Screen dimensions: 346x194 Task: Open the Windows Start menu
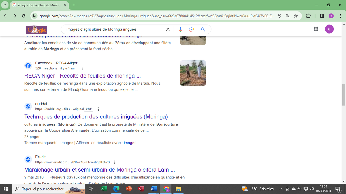pyautogui.click(x=6, y=189)
